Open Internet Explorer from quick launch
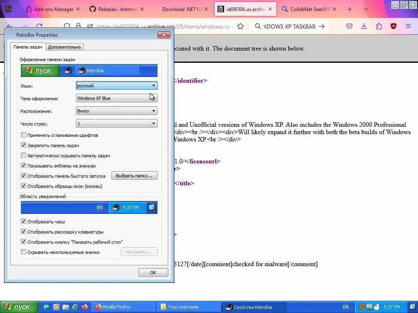The width and height of the screenshot is (418, 313). (75, 307)
